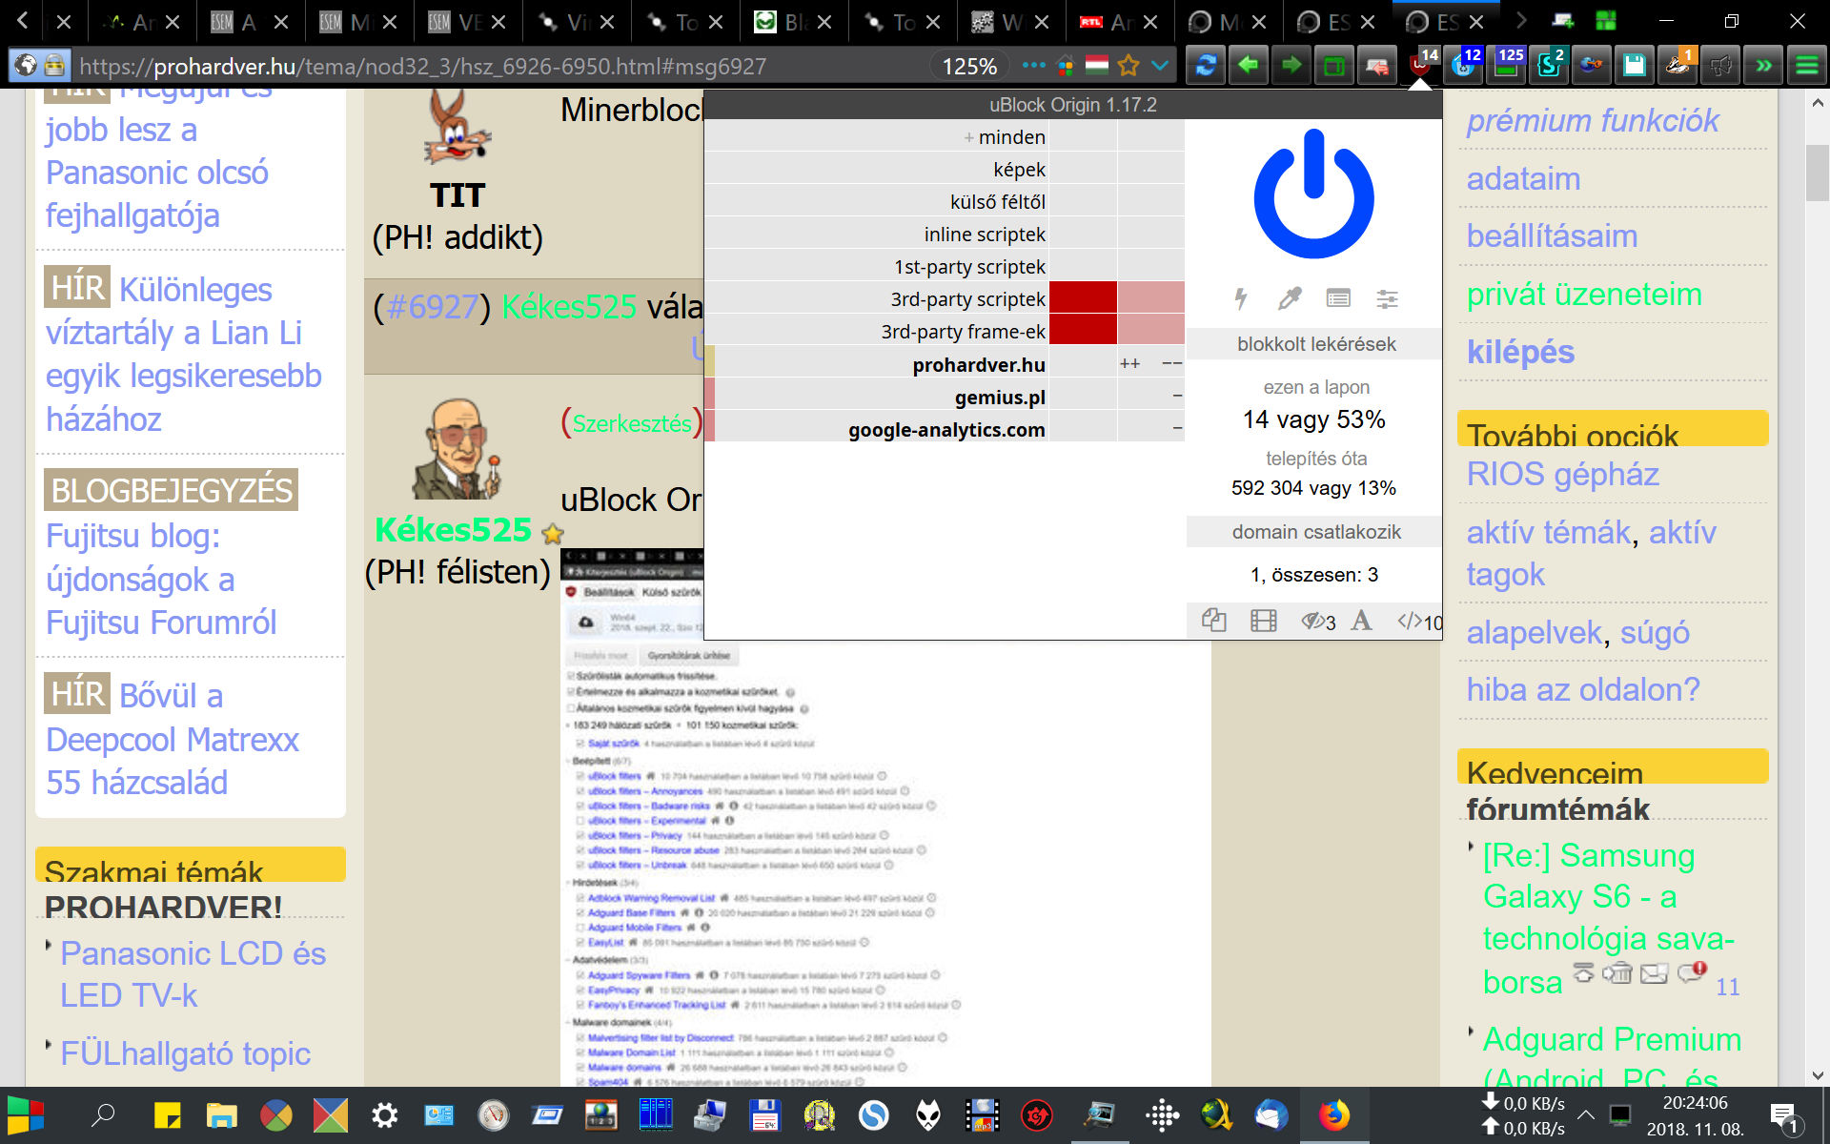Open uBlock element picker (eyedropper)
The width and height of the screenshot is (1830, 1144).
coord(1290,298)
